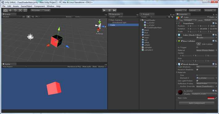Open the Tag dropdown in Inspector
219x114 pixels.
pyautogui.click(x=190, y=20)
